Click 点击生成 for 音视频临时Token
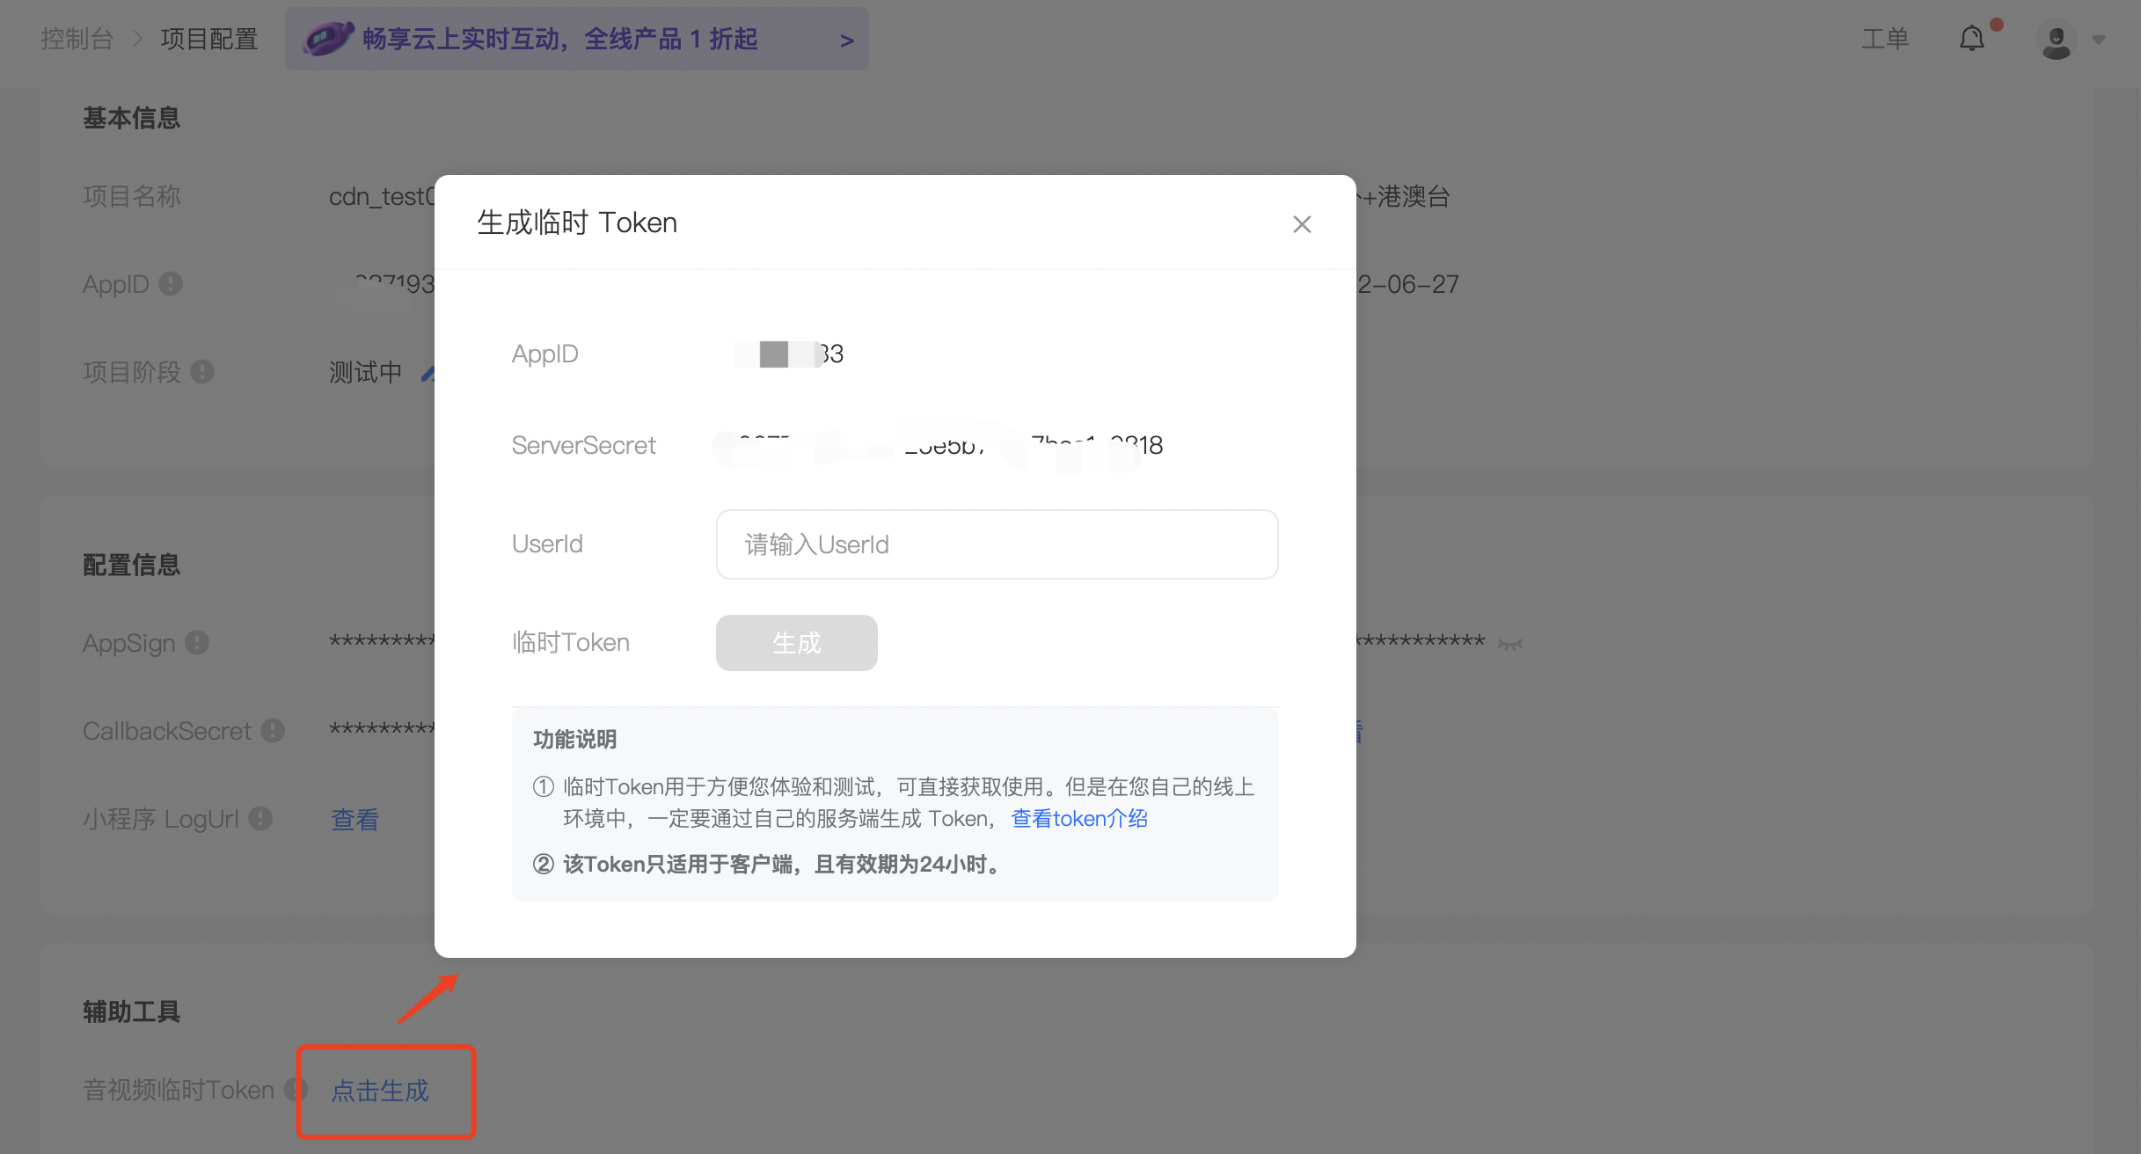 click(x=380, y=1091)
